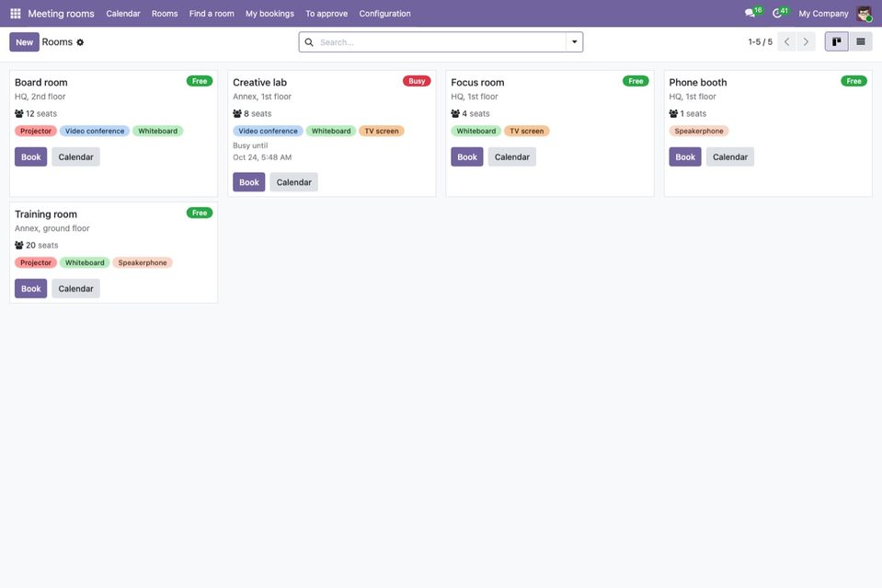Open the Configuration menu

coord(384,14)
